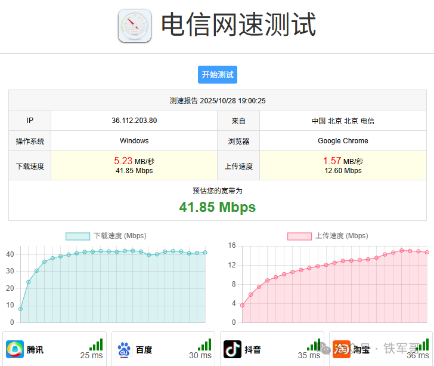This screenshot has width=434, height=366.
Task: Click the pink upload legend color box
Action: coord(299,236)
